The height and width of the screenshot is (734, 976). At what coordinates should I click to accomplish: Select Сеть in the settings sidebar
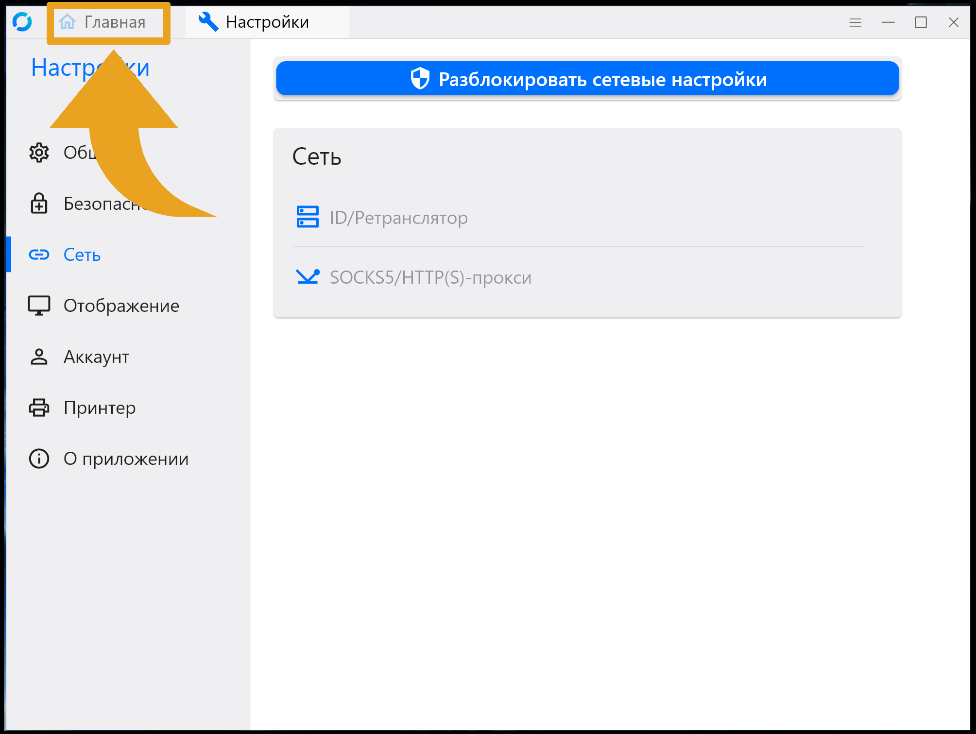click(82, 255)
